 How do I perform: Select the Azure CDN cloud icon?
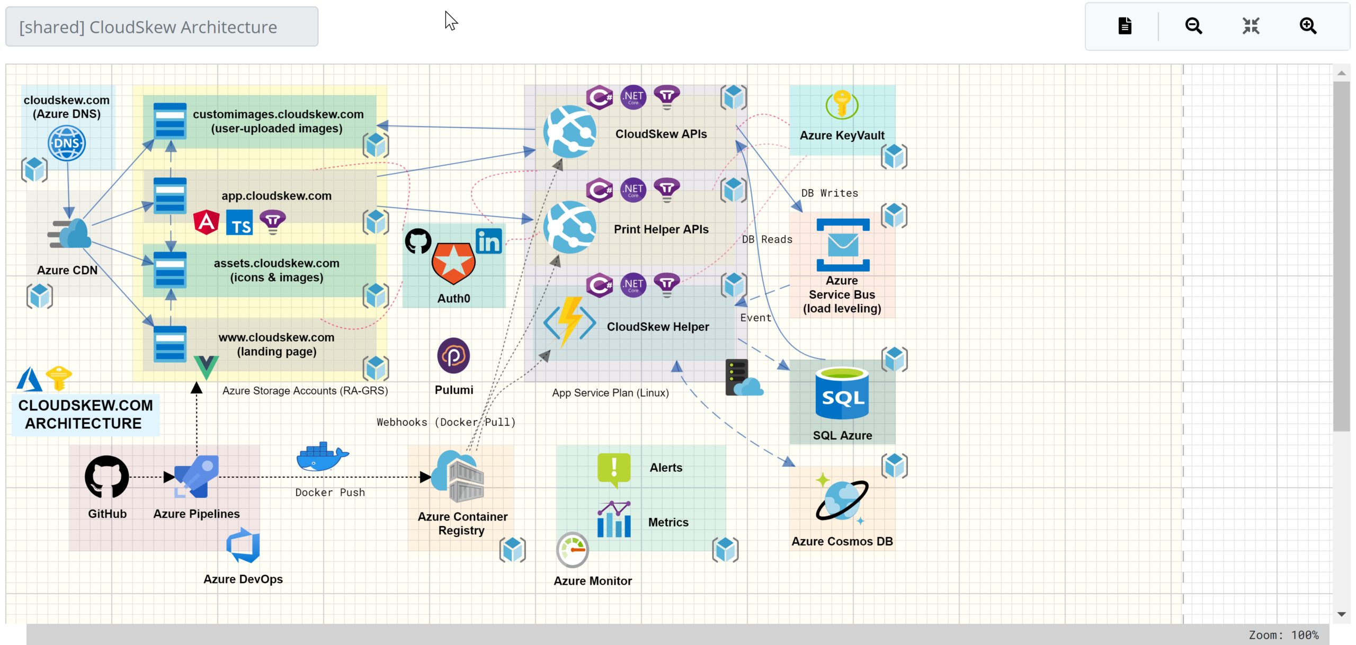coord(69,234)
